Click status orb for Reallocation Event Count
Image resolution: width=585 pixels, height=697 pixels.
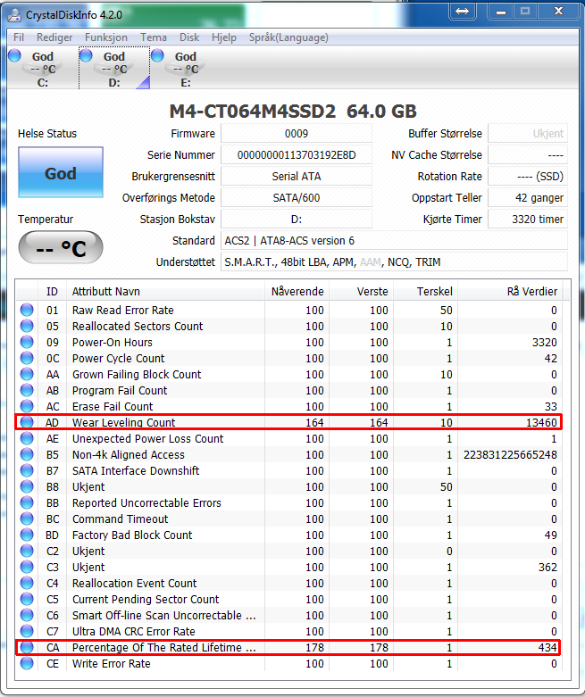coord(27,583)
